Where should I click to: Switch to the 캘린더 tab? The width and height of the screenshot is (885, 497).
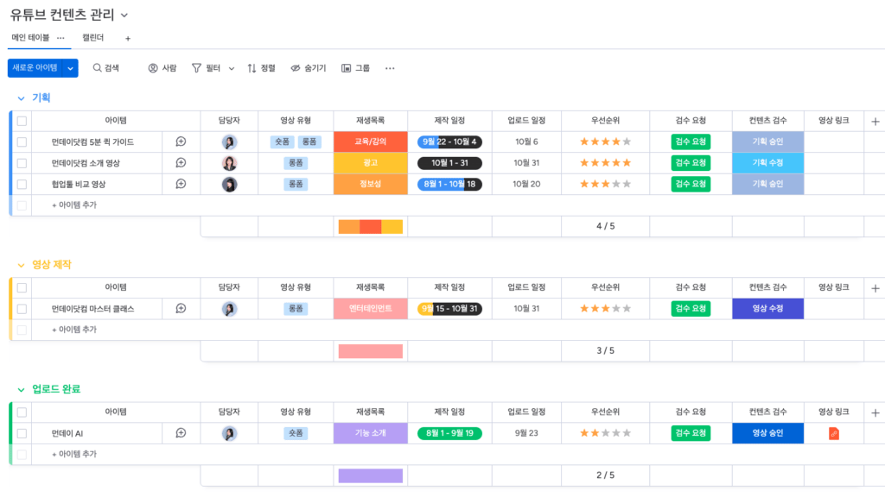coord(92,38)
